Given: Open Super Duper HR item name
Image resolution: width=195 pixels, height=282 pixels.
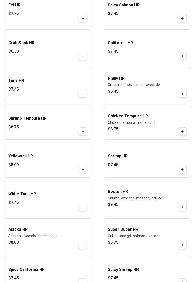Looking at the screenshot, I should 123,230.
